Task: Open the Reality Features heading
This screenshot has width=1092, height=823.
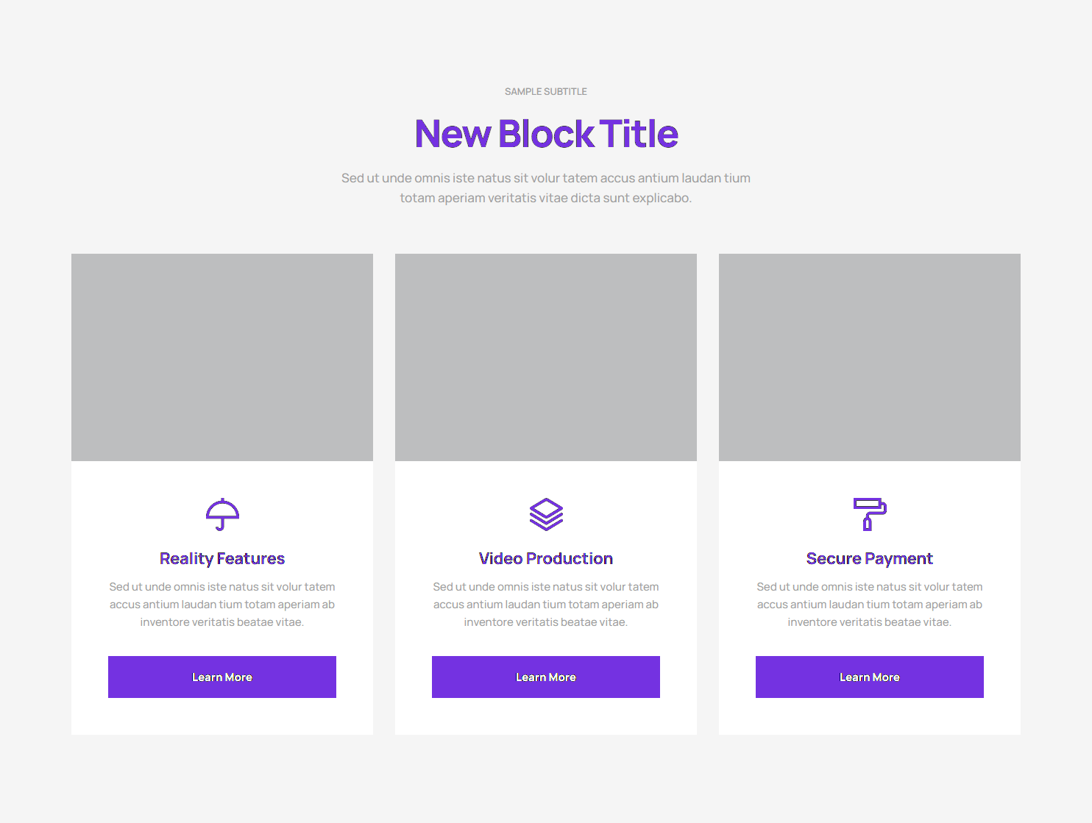Action: point(222,559)
